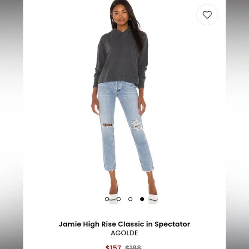Screen dimensions: 249x249
Task: Tap the heart favorite icon
Action: tap(207, 15)
